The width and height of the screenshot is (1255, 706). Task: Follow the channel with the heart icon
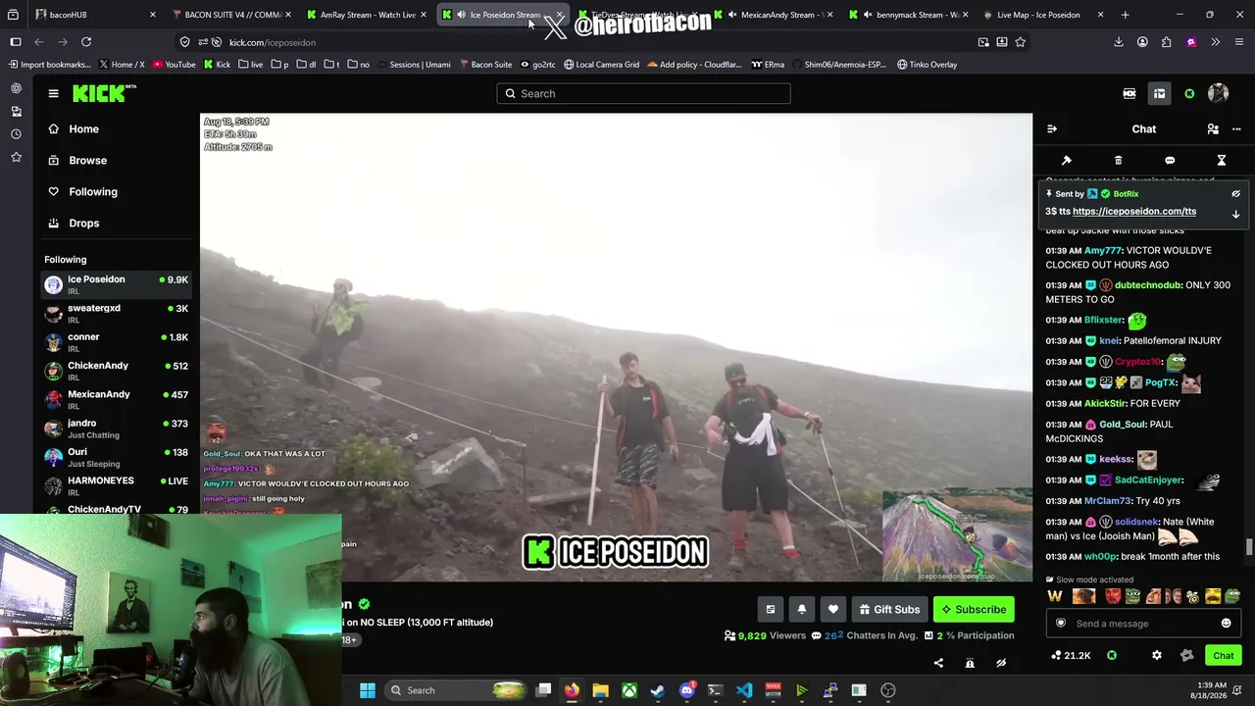[x=833, y=609]
